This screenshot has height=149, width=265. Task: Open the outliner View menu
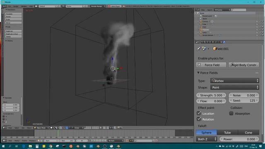coord(203,10)
